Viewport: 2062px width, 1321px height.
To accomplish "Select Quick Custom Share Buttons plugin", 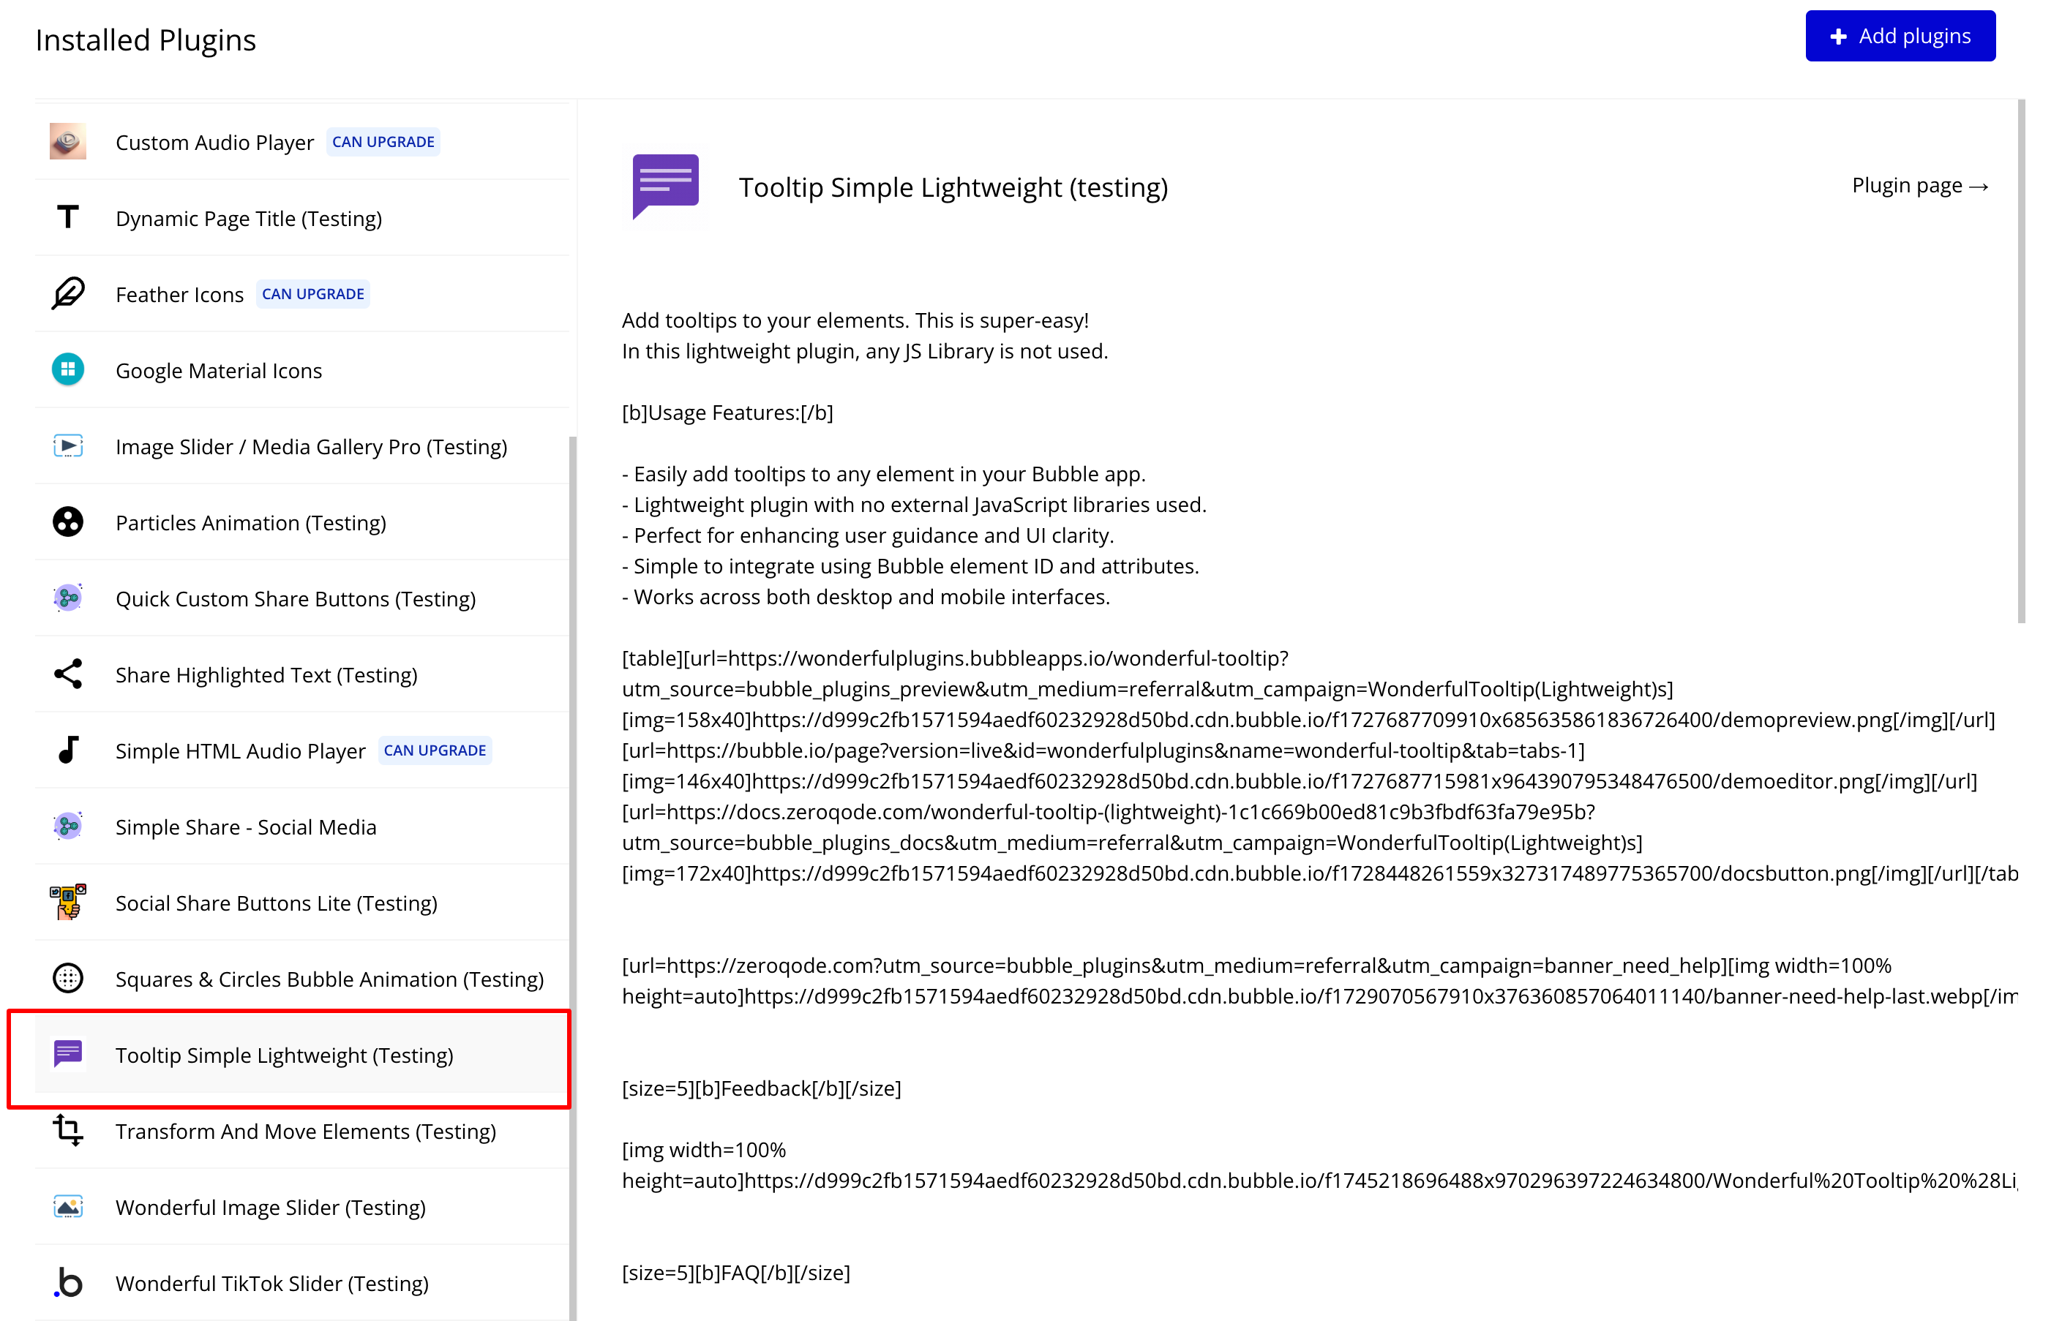I will (x=295, y=599).
